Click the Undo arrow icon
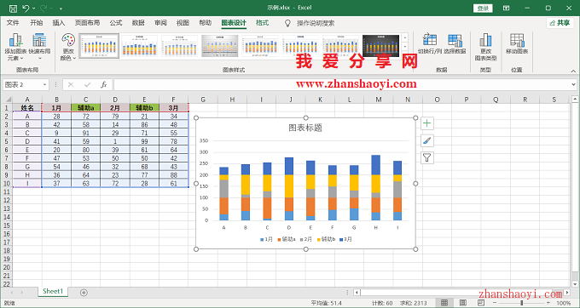The height and width of the screenshot is (308, 580). click(26, 9)
